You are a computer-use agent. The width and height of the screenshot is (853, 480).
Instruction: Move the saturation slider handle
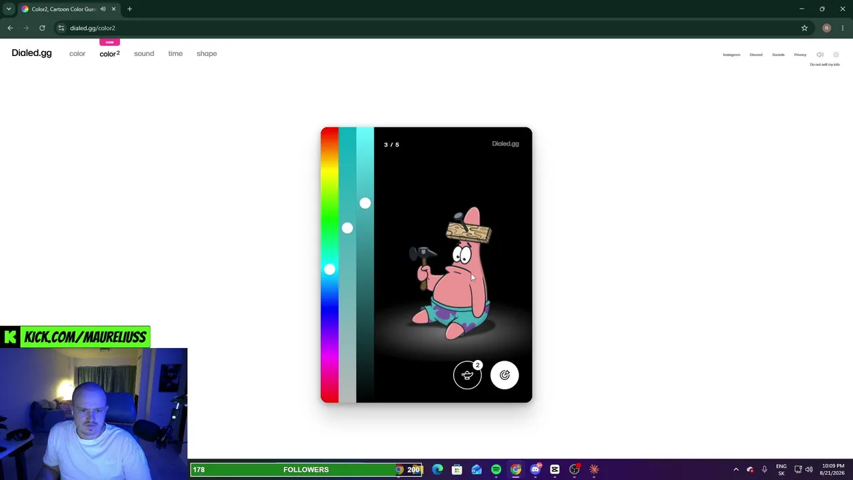click(347, 229)
